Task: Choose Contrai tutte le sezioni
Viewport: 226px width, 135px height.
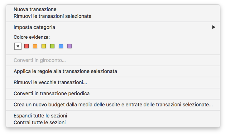Action: (x=113, y=122)
